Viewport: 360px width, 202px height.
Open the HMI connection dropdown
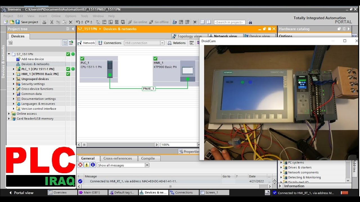click(162, 43)
